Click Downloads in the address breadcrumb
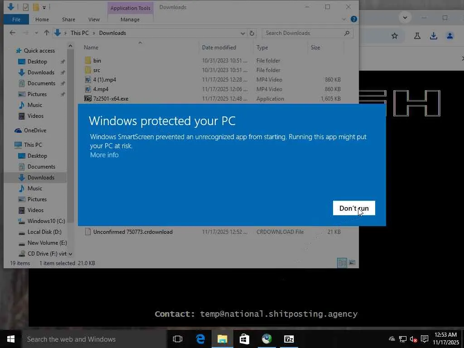 tap(112, 33)
